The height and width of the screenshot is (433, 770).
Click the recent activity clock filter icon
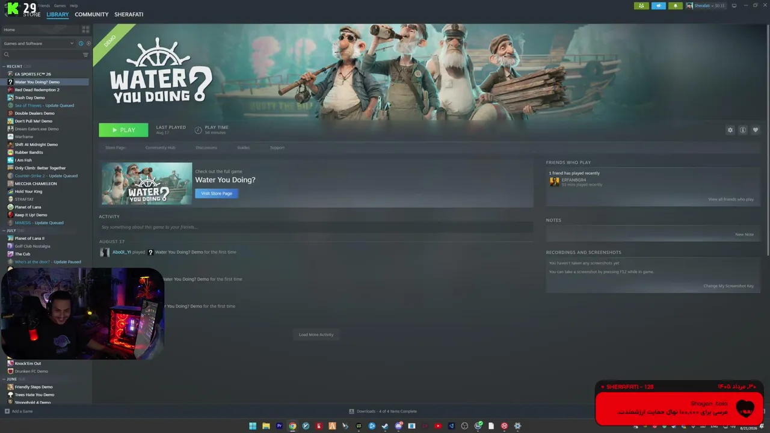tap(81, 43)
